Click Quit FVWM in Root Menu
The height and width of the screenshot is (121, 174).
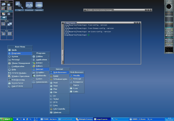point(20,86)
